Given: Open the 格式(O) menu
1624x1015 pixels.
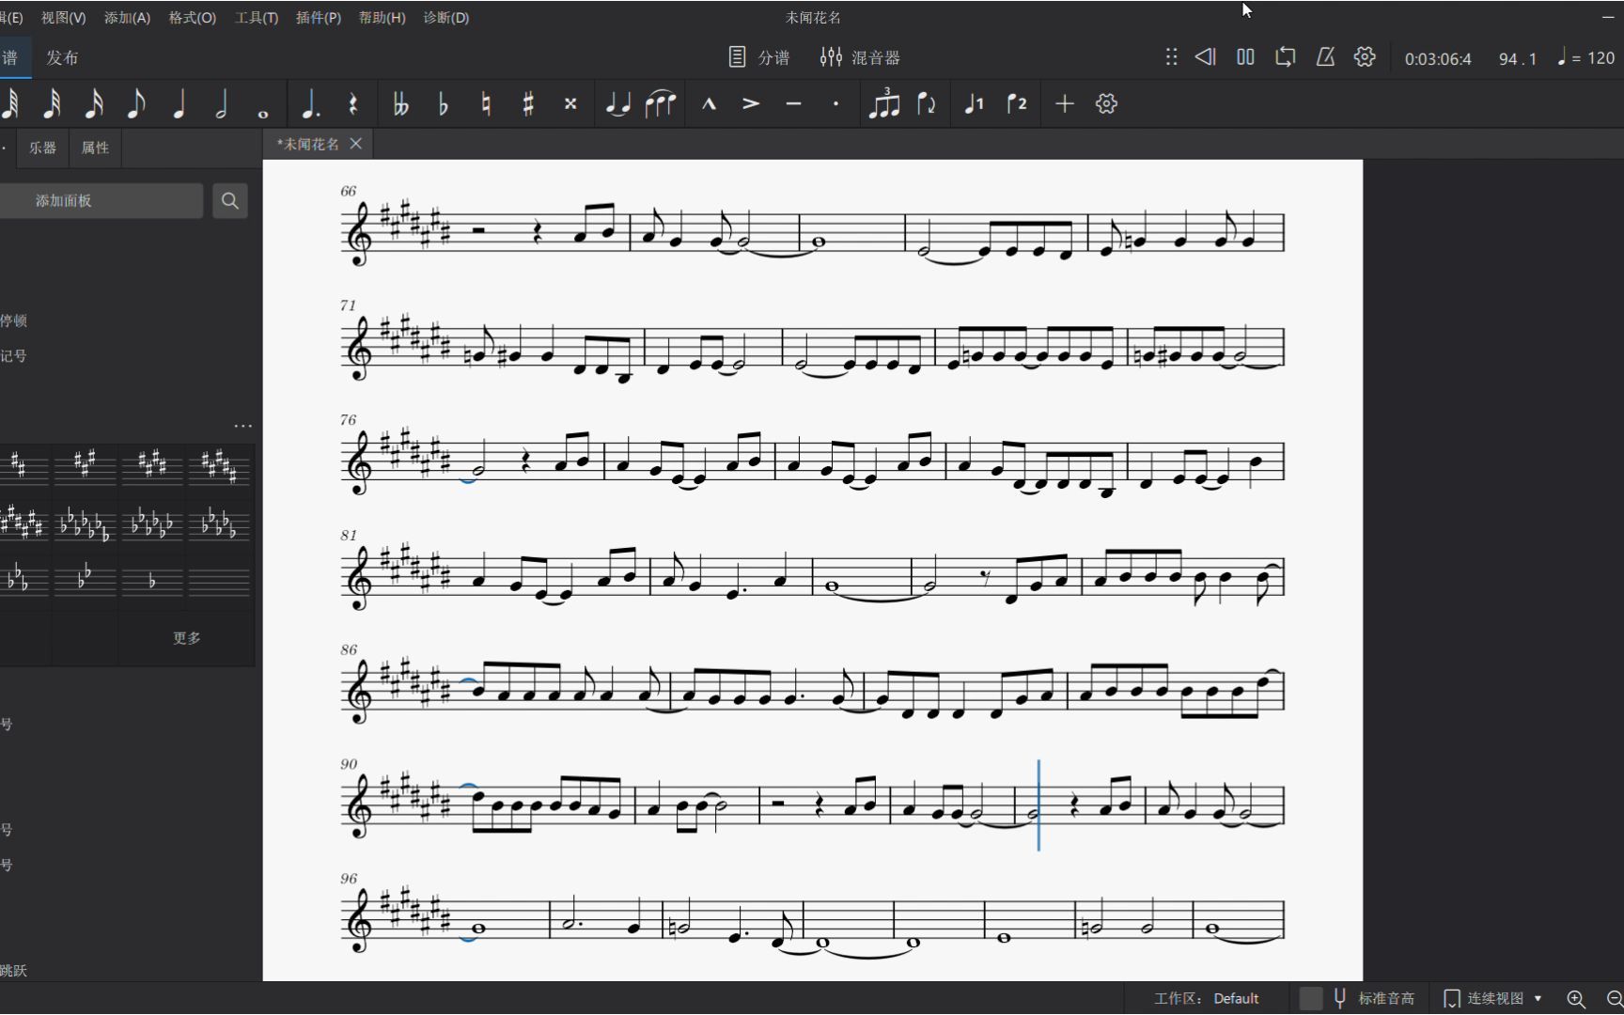Looking at the screenshot, I should click(x=192, y=18).
